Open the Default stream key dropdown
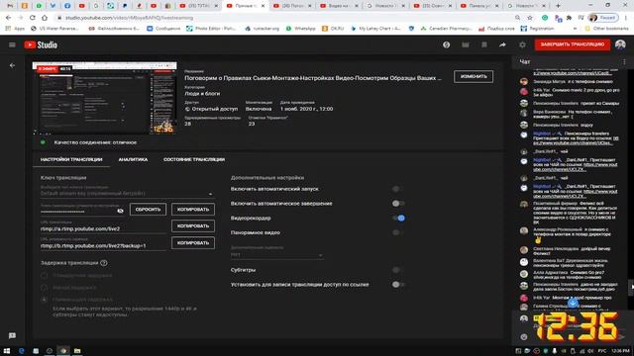Screen dimensions: 634x356 [x=127, y=194]
